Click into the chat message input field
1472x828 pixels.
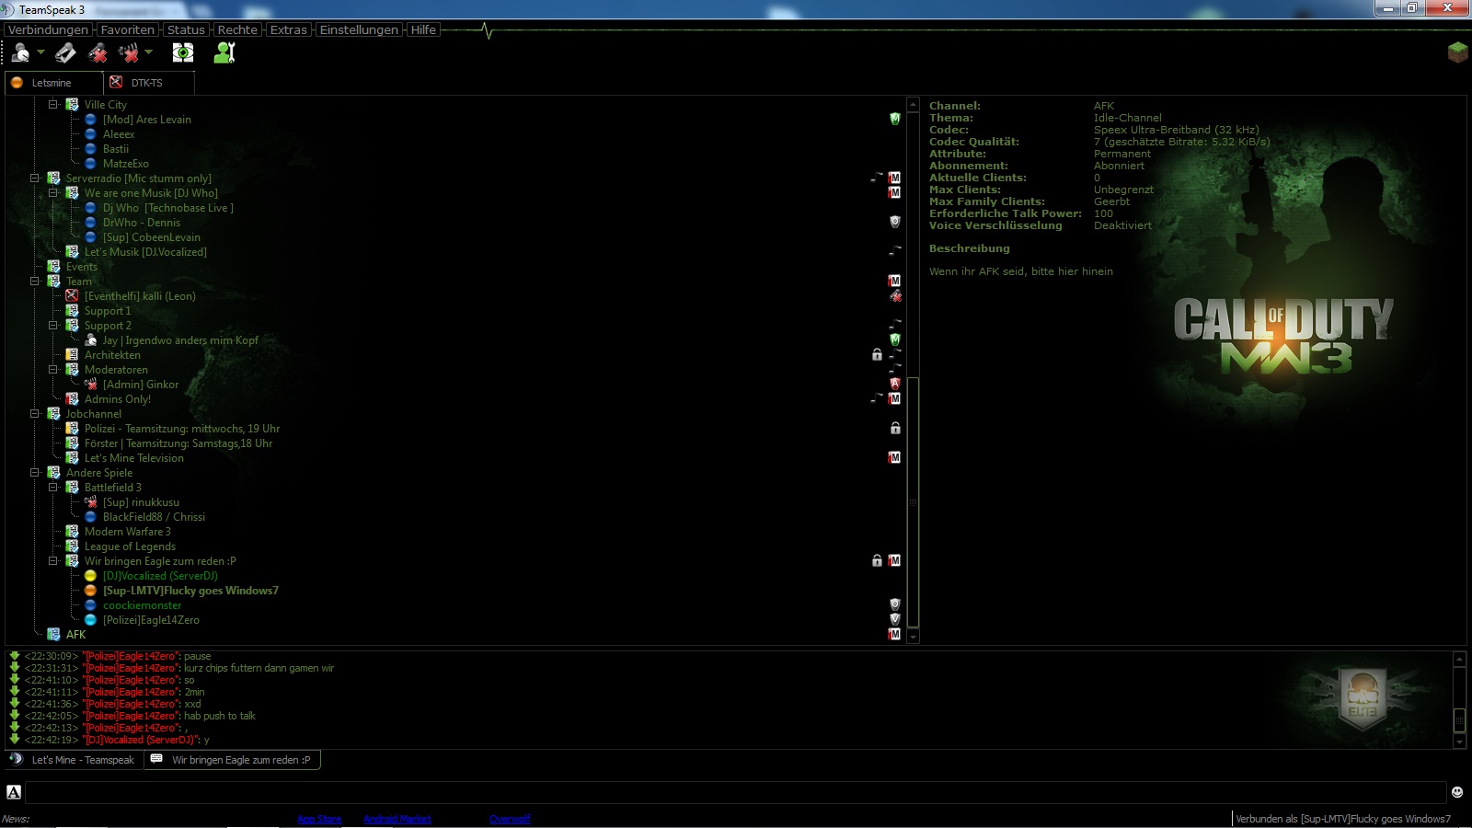[734, 792]
